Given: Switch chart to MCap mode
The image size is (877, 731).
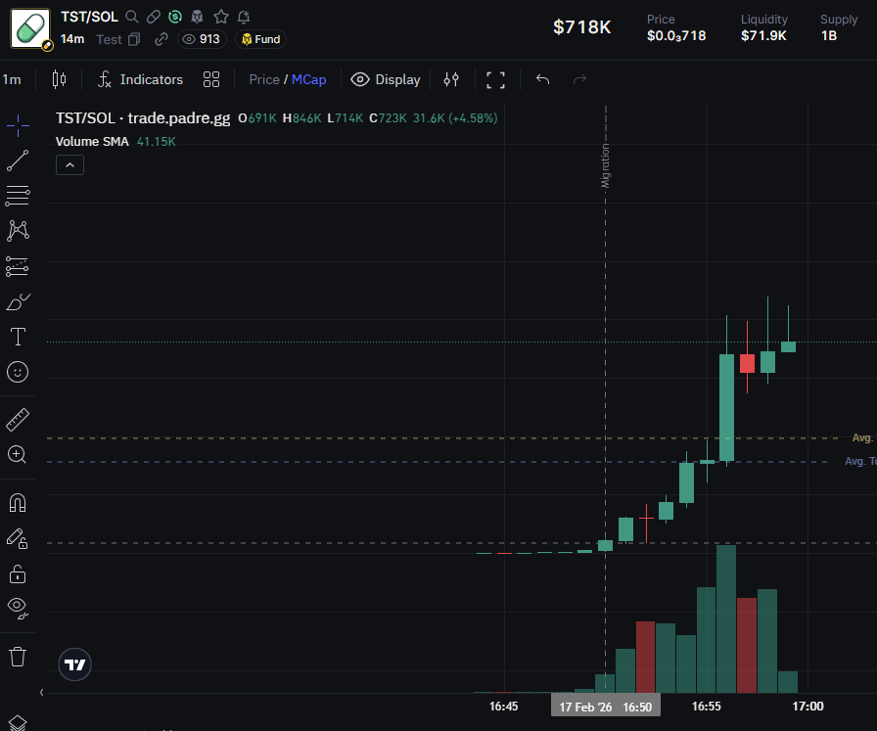Looking at the screenshot, I should pos(308,79).
